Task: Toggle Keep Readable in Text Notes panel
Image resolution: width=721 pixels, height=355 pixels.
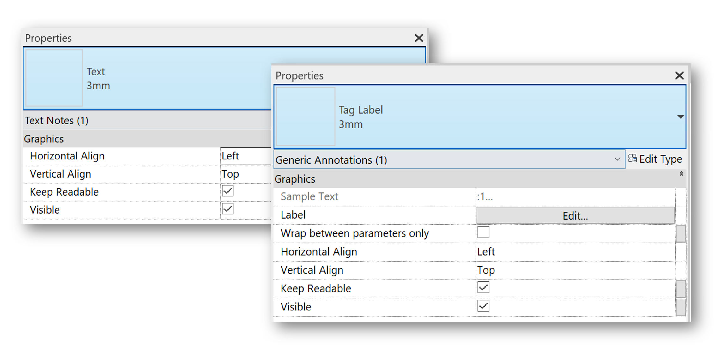Action: coord(227,191)
